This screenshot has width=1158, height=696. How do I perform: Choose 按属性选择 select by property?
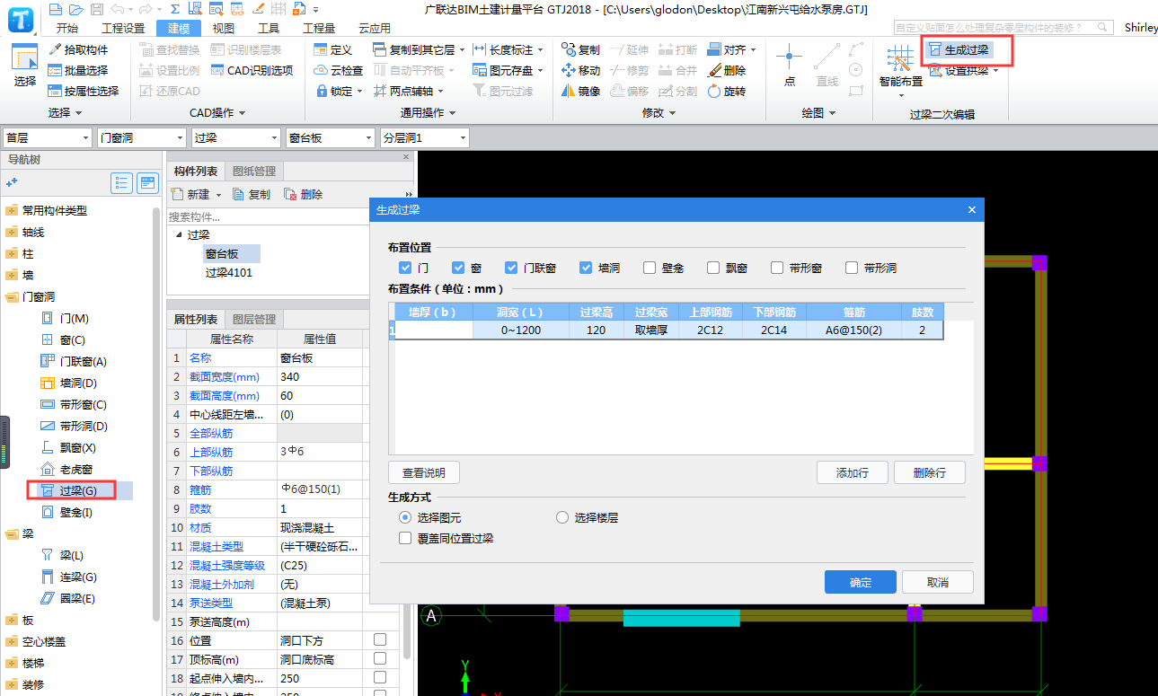coord(84,91)
